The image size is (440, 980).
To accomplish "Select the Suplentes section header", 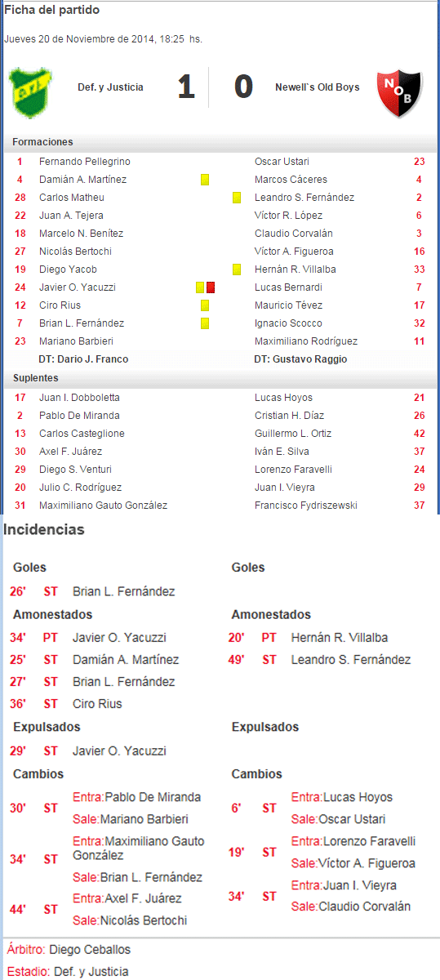I will pyautogui.click(x=38, y=378).
